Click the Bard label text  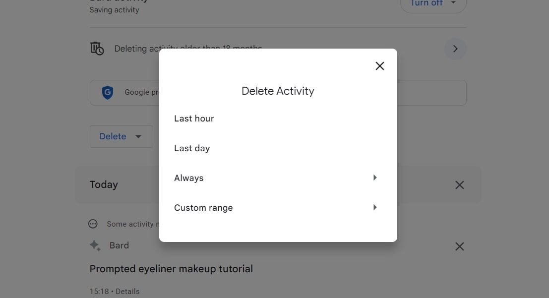coord(119,245)
